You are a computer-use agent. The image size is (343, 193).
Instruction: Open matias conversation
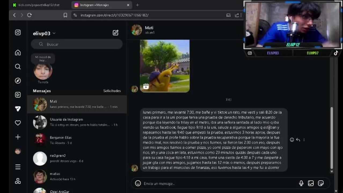[x=77, y=176]
